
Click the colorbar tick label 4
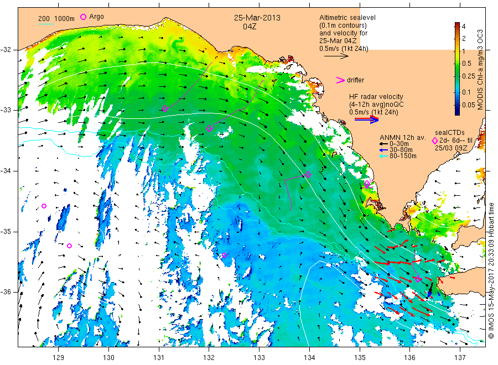(464, 27)
